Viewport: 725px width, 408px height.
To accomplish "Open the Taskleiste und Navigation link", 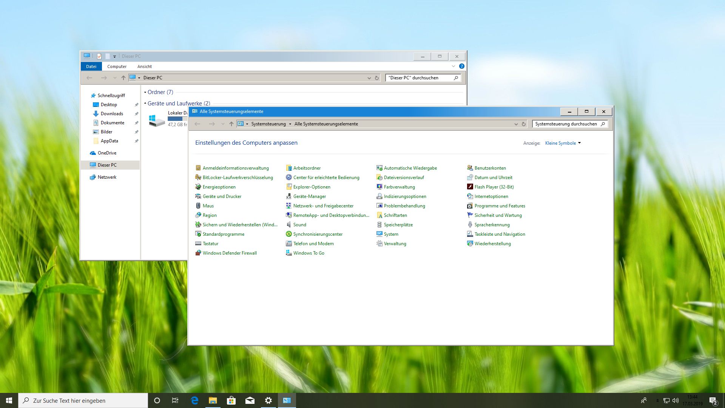I will [500, 234].
